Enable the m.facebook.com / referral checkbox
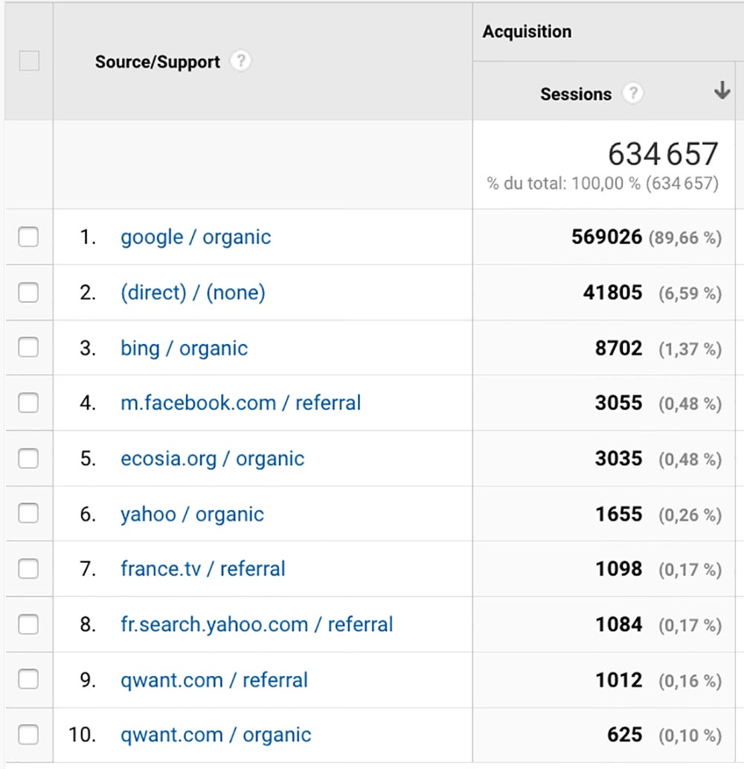This screenshot has height=769, width=744. (28, 403)
